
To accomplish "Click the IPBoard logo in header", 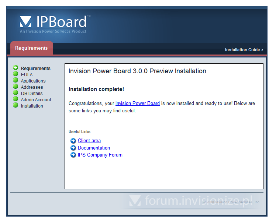I will click(54, 23).
